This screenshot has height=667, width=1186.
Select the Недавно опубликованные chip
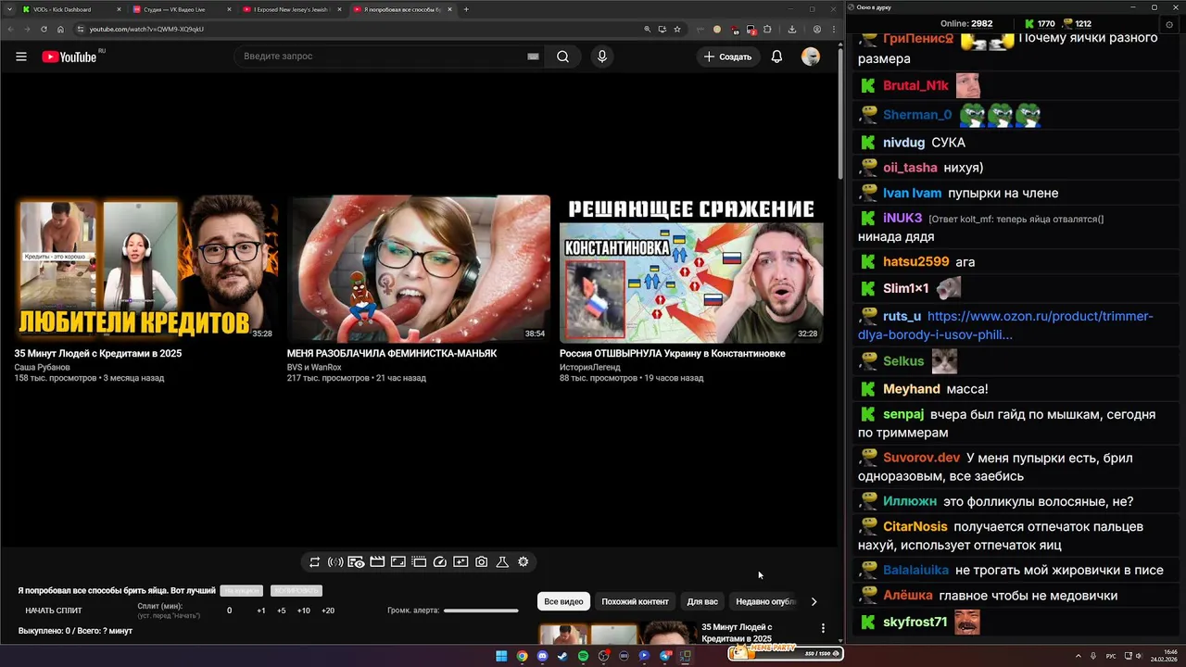click(x=765, y=601)
